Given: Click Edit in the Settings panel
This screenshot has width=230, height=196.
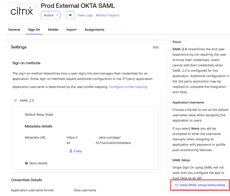Looking at the screenshot, I should (x=156, y=47).
